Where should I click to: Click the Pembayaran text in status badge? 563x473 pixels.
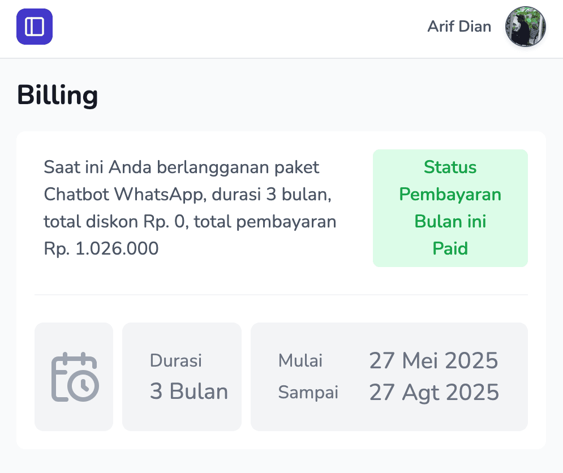click(x=450, y=194)
